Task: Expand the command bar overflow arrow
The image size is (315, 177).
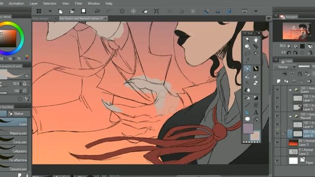Action: point(256,11)
